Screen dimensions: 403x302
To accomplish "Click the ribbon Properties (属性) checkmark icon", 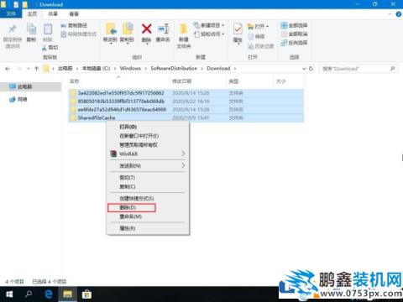I will pyautogui.click(x=238, y=29).
